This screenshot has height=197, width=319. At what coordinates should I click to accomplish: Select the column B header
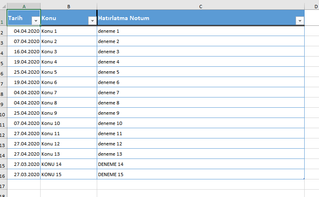(x=68, y=6)
